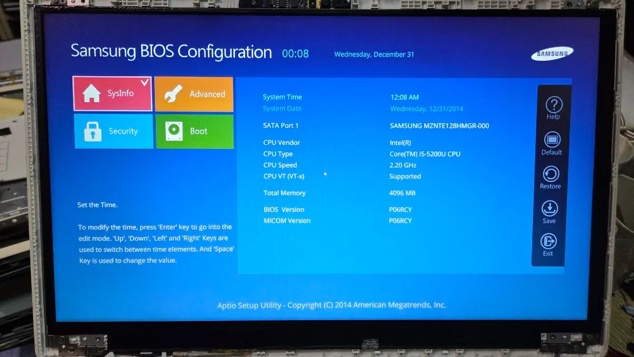The width and height of the screenshot is (634, 357).
Task: Click the Restore circular arrow icon
Action: point(551,174)
